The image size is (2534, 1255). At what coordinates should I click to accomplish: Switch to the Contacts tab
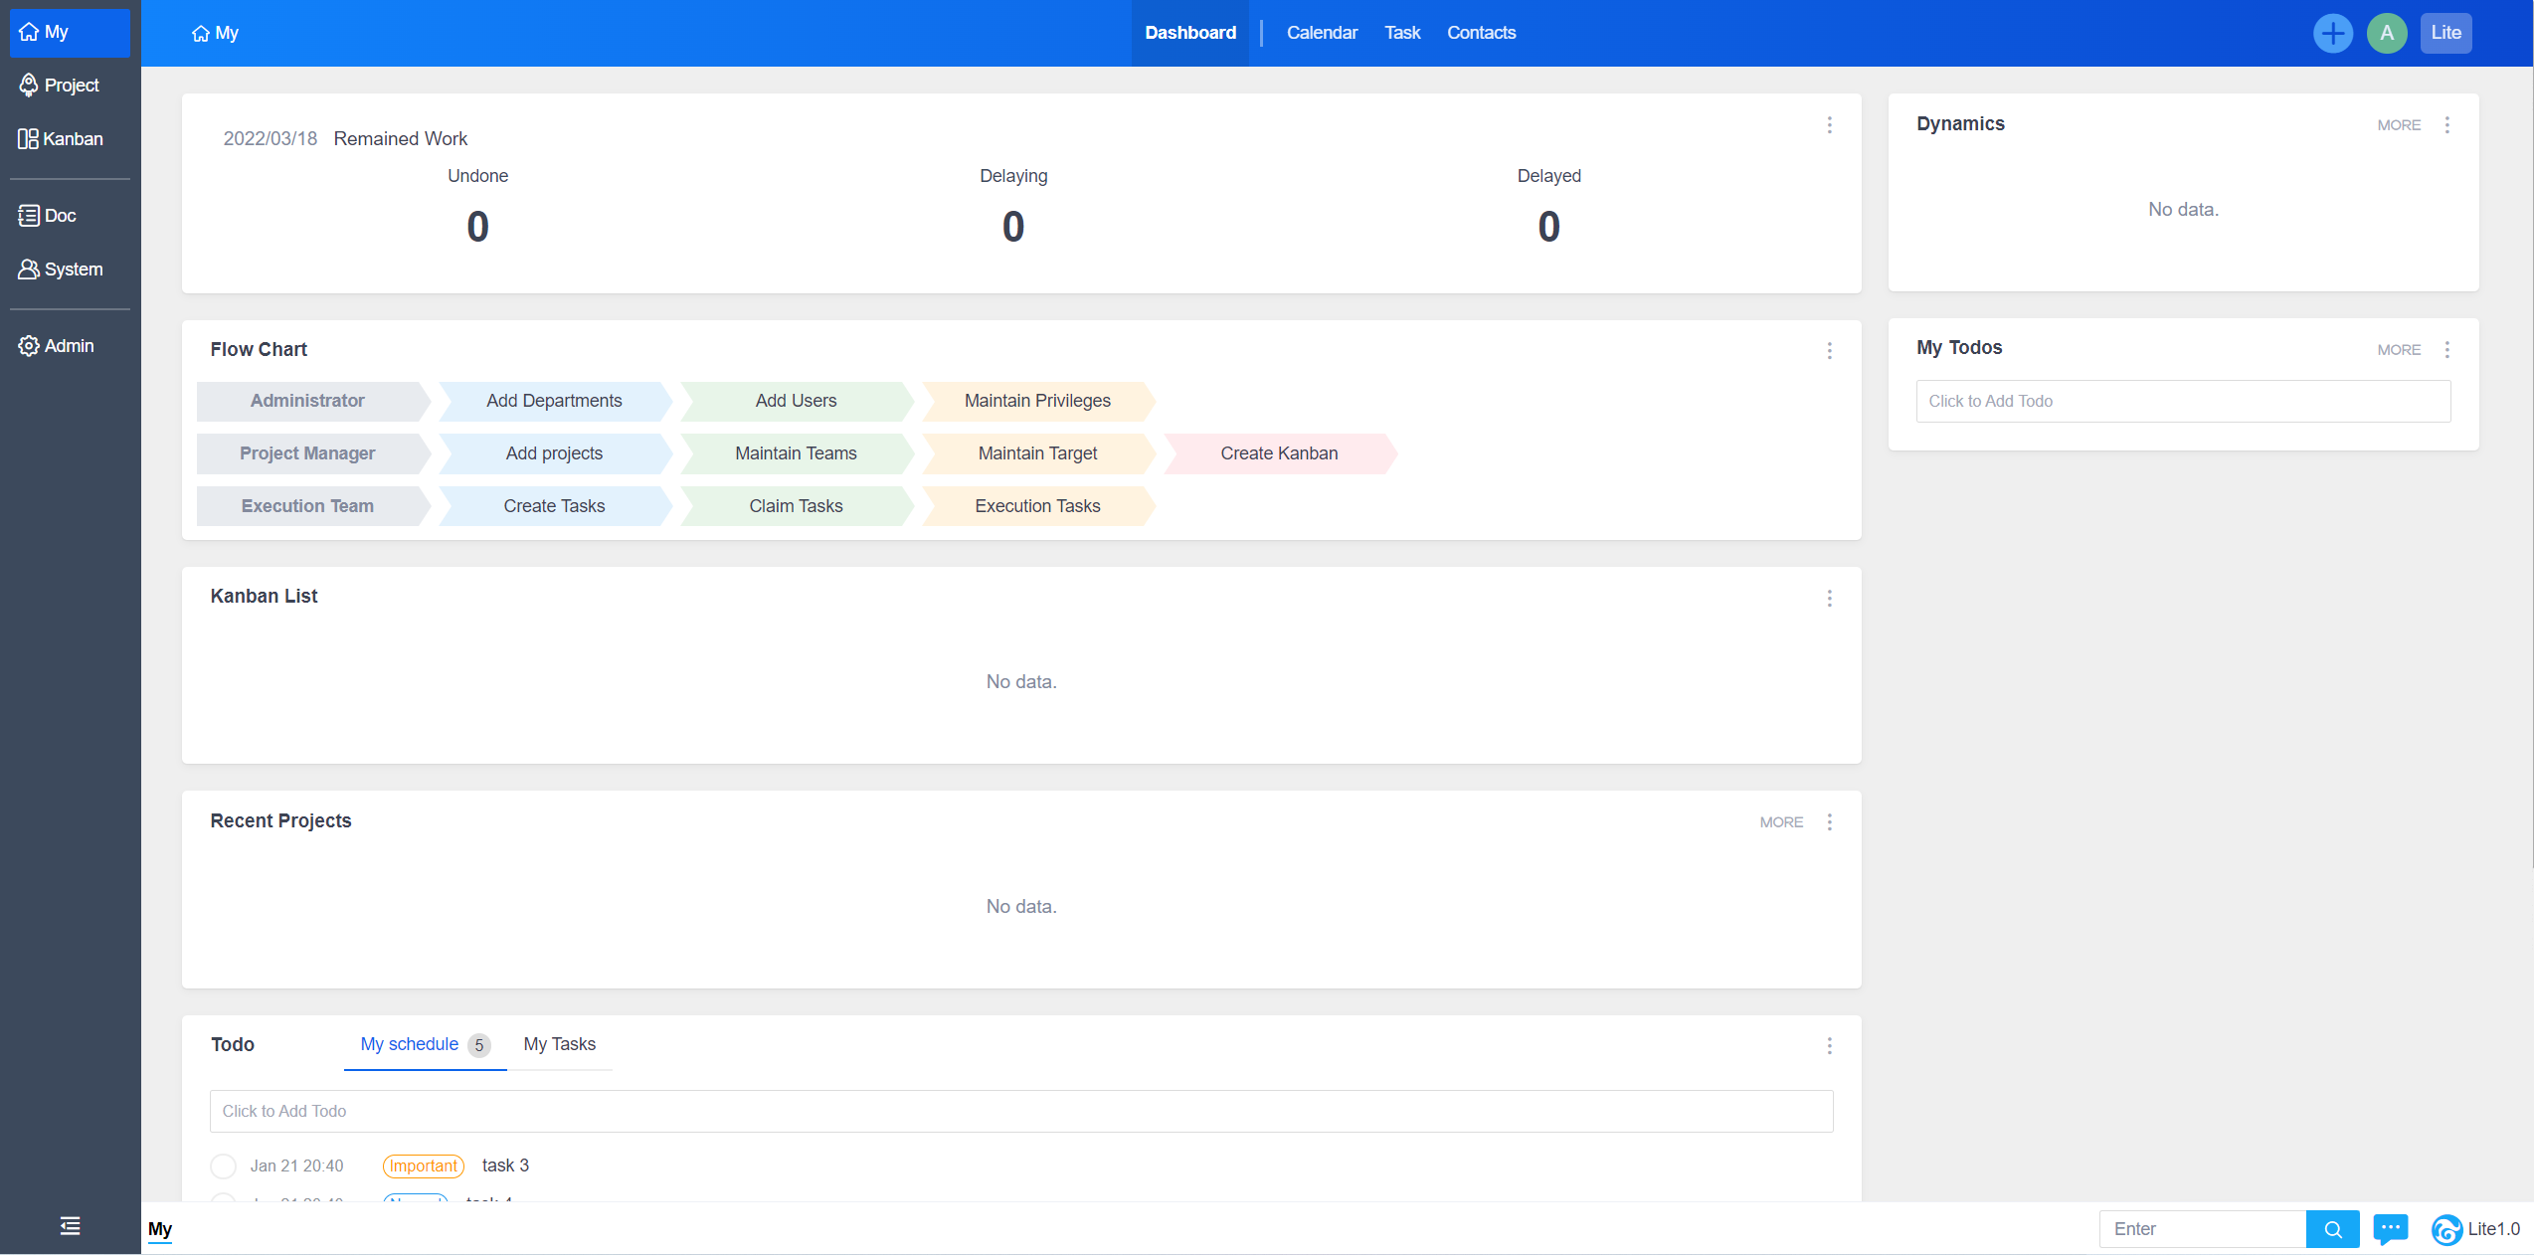coord(1481,33)
